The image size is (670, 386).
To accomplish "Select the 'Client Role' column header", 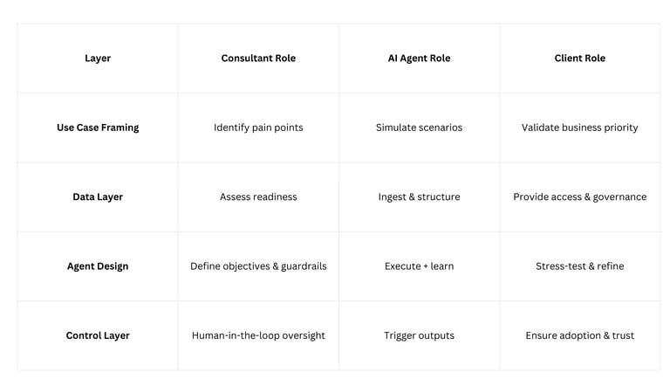I will [x=580, y=59].
